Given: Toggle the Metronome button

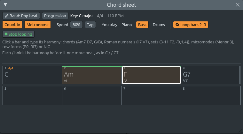Looking at the screenshot, I should point(37,25).
